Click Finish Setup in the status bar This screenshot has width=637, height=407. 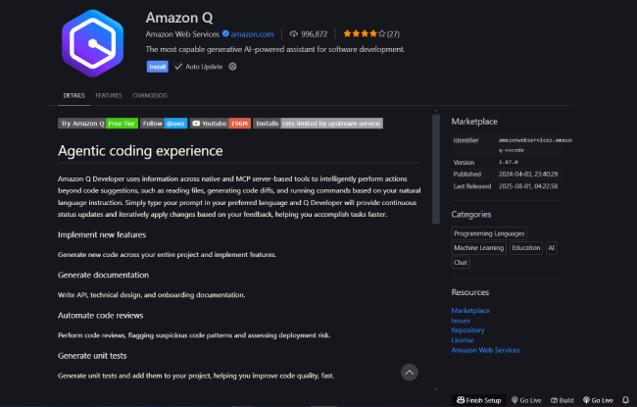[x=478, y=400]
